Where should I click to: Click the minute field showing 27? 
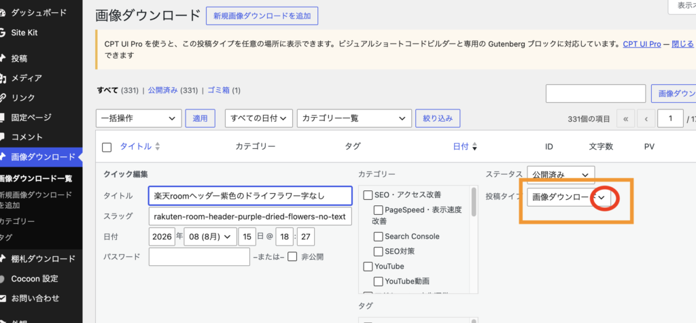tap(306, 237)
